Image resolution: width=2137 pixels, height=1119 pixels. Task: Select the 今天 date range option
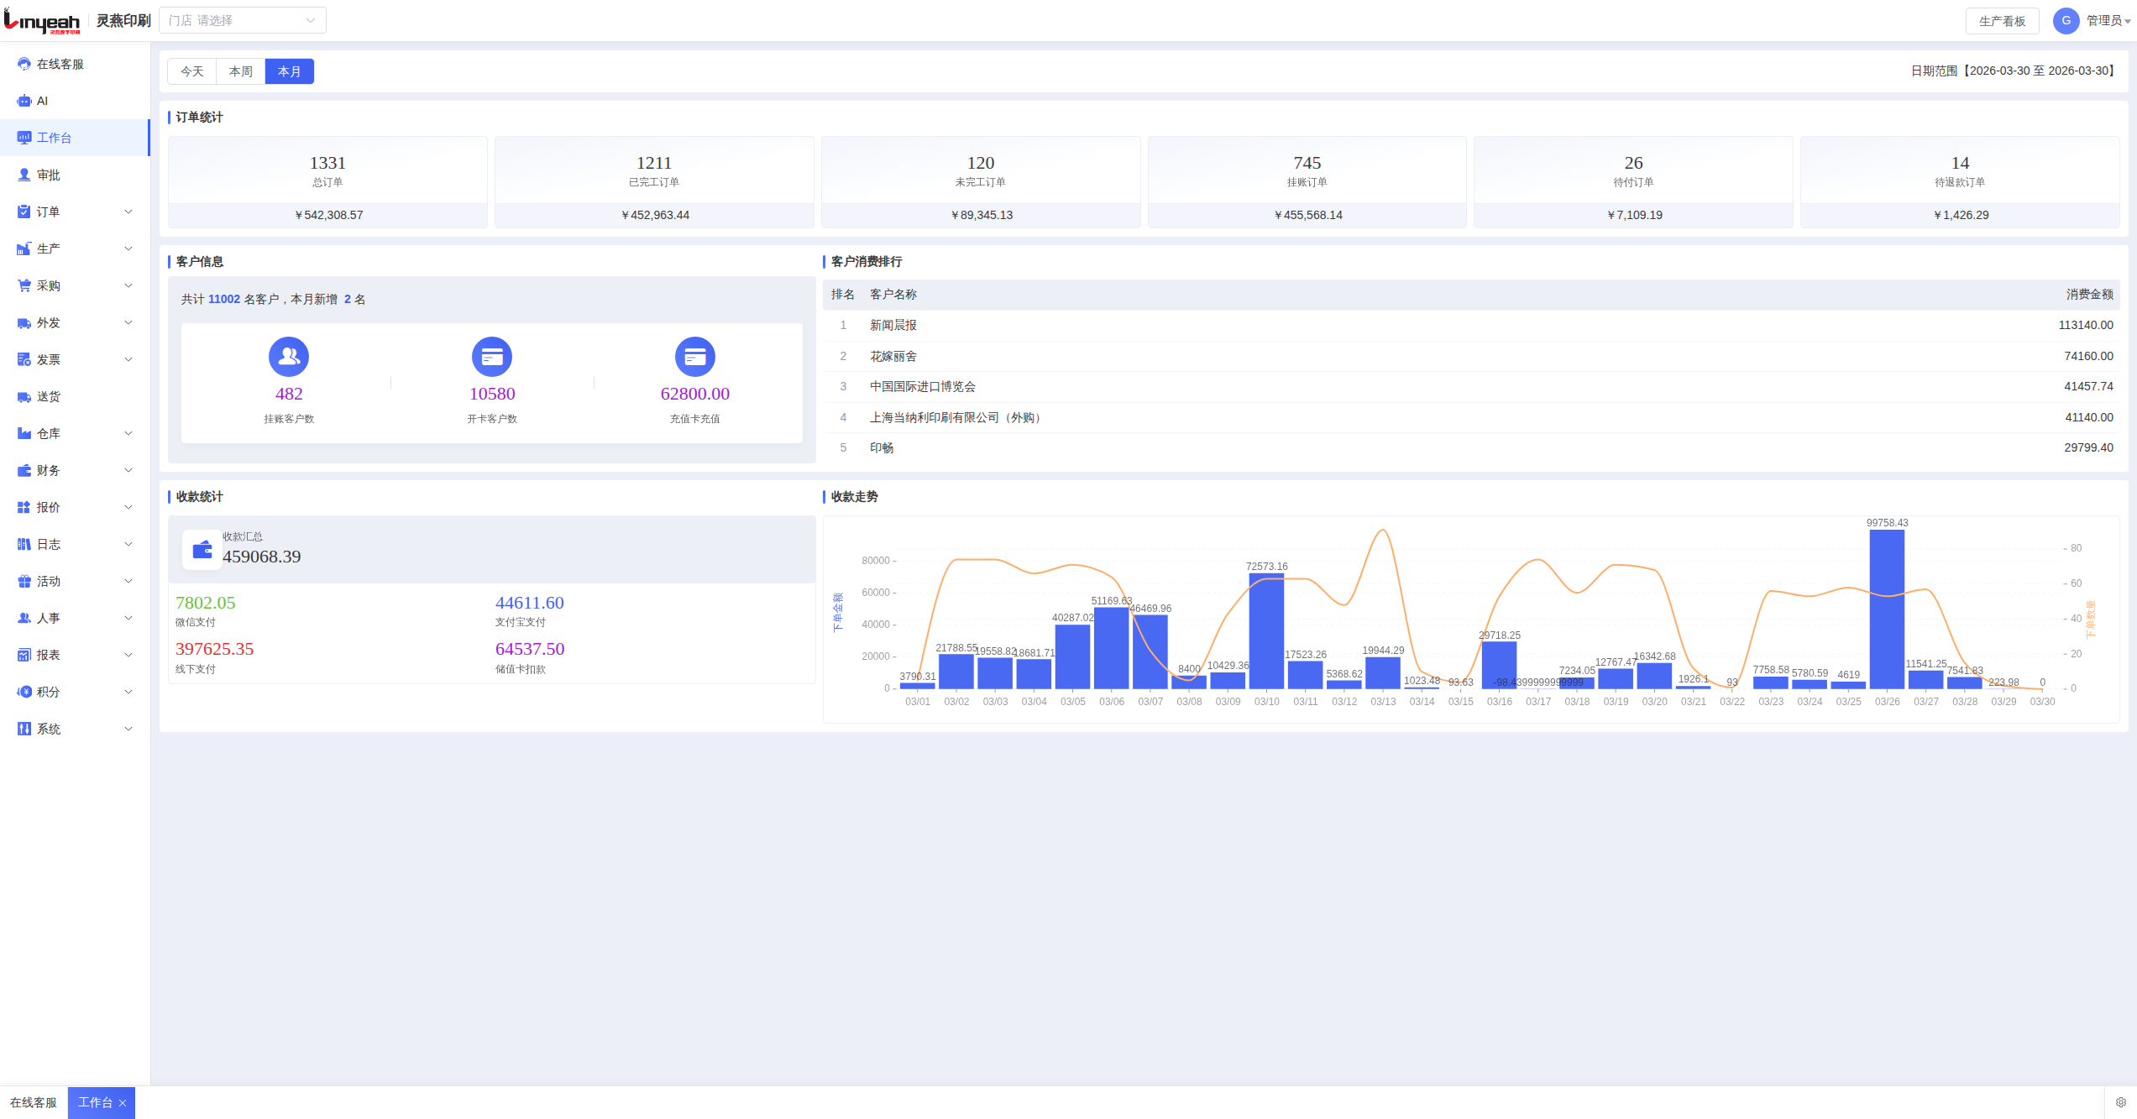[x=192, y=71]
